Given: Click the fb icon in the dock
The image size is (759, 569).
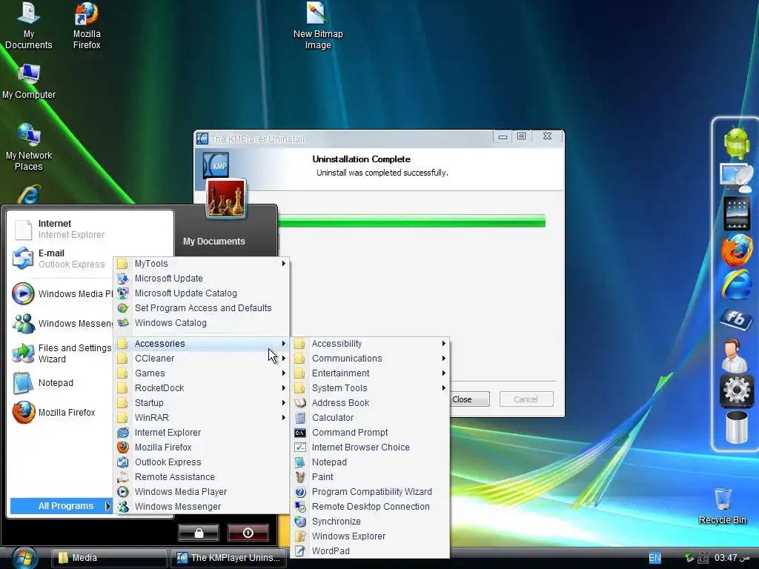Looking at the screenshot, I should (x=736, y=319).
